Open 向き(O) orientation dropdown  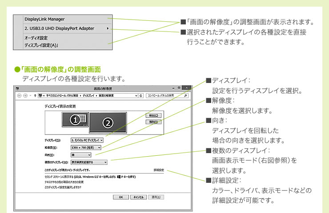81,155
